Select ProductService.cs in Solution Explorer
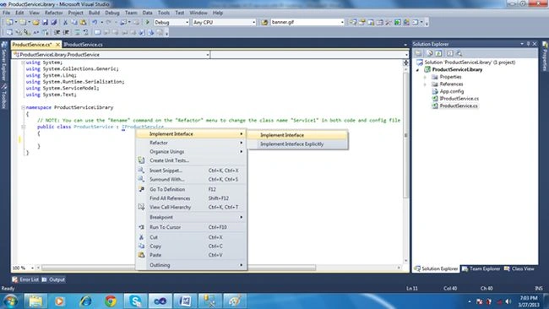Screen dimensions: 549x309 coord(459,106)
